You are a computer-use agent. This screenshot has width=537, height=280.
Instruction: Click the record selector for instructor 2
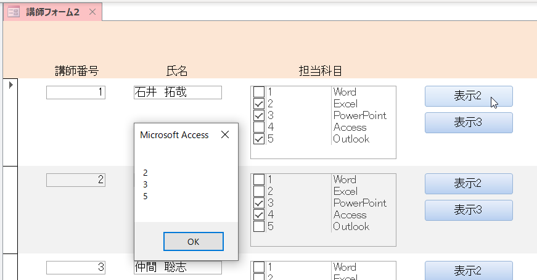(10, 210)
